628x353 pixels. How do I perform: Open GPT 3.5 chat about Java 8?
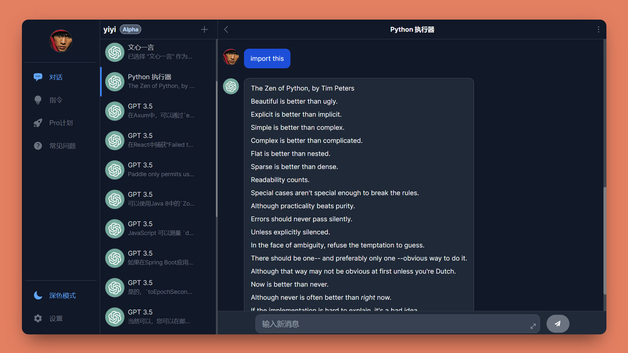pos(158,199)
